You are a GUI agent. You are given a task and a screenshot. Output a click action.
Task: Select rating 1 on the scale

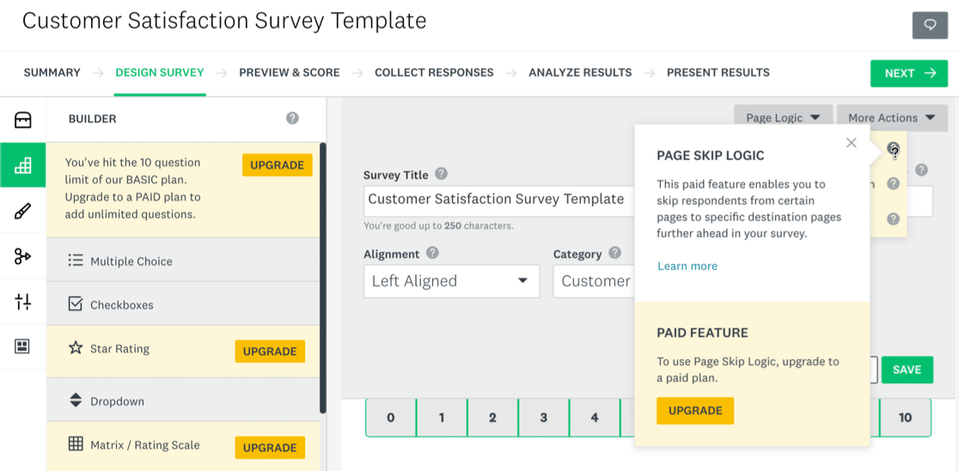tap(442, 418)
